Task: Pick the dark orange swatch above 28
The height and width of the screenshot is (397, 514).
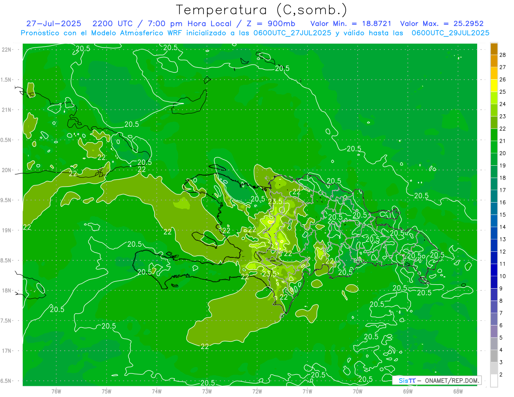Action: 494,49
